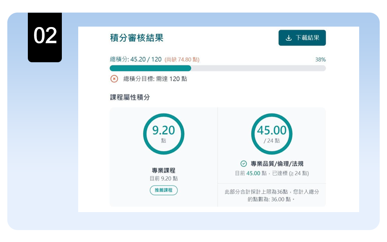The width and height of the screenshot is (387, 242).
Task: Select the 專業品質/倫理/法規 category label
Action: click(277, 164)
